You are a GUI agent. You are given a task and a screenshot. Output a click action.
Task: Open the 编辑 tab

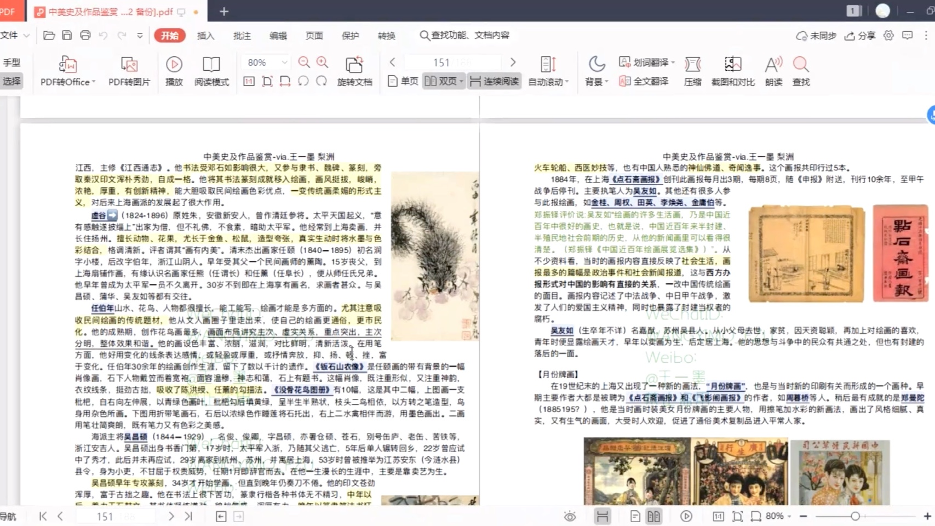click(278, 36)
